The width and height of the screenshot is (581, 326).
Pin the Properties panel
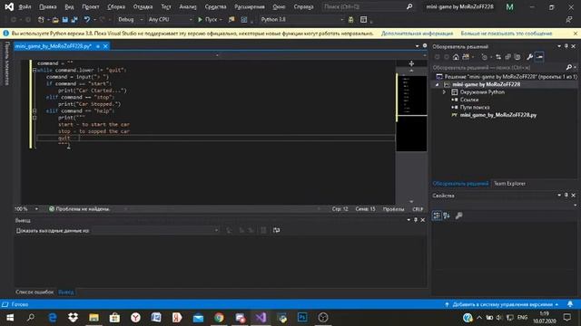pos(566,196)
